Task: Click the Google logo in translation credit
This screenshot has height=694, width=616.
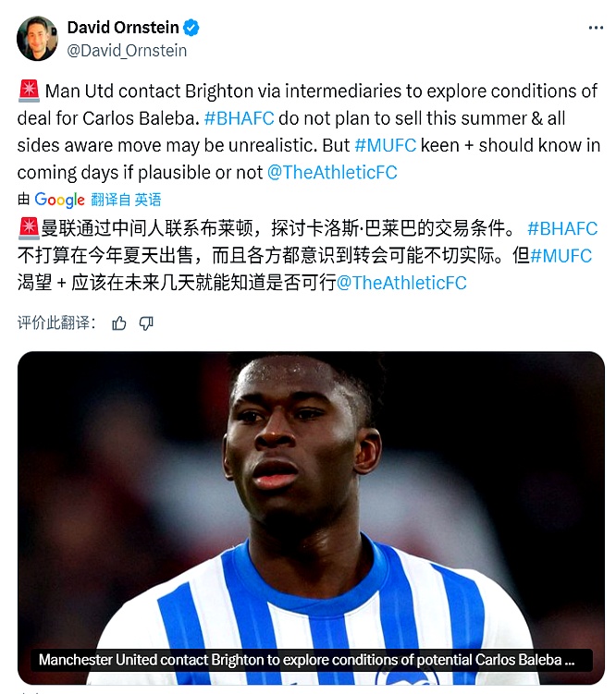Action: pyautogui.click(x=59, y=200)
